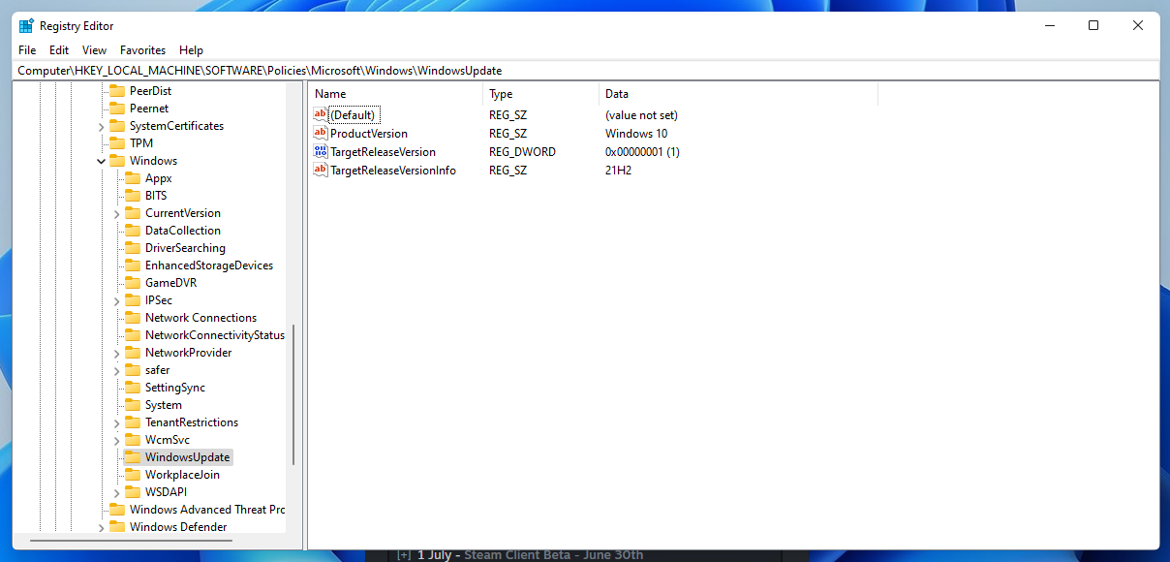The width and height of the screenshot is (1170, 562).
Task: Expand the TenantRestrictions key
Action: (117, 422)
